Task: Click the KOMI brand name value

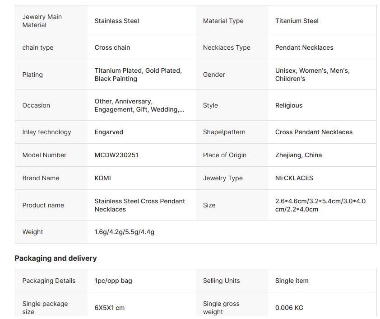Action: tap(102, 178)
